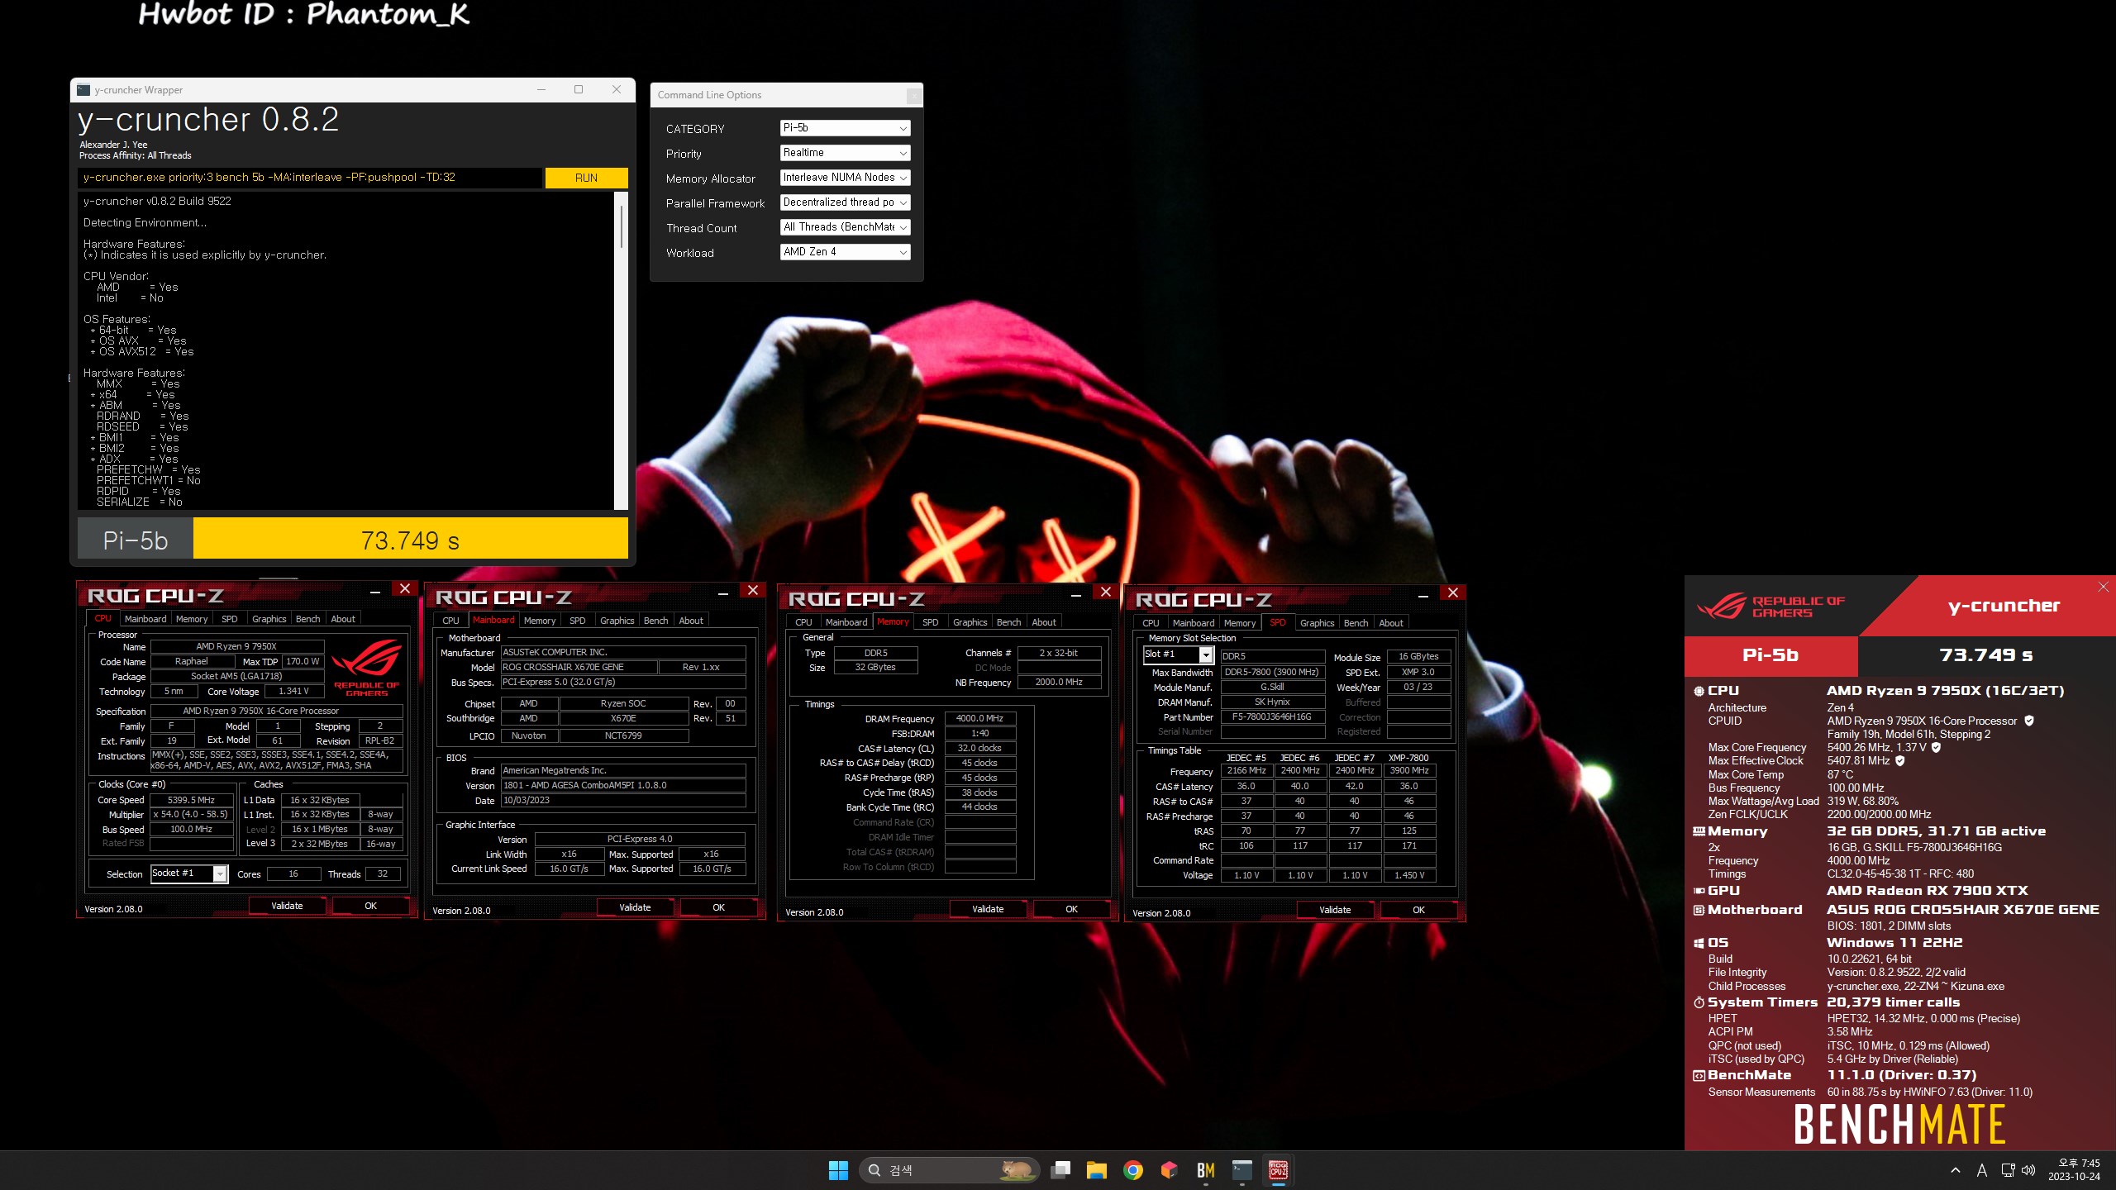Switch to ROG CPU-Z taskbar icon
Image resolution: width=2116 pixels, height=1190 pixels.
(x=1279, y=1170)
